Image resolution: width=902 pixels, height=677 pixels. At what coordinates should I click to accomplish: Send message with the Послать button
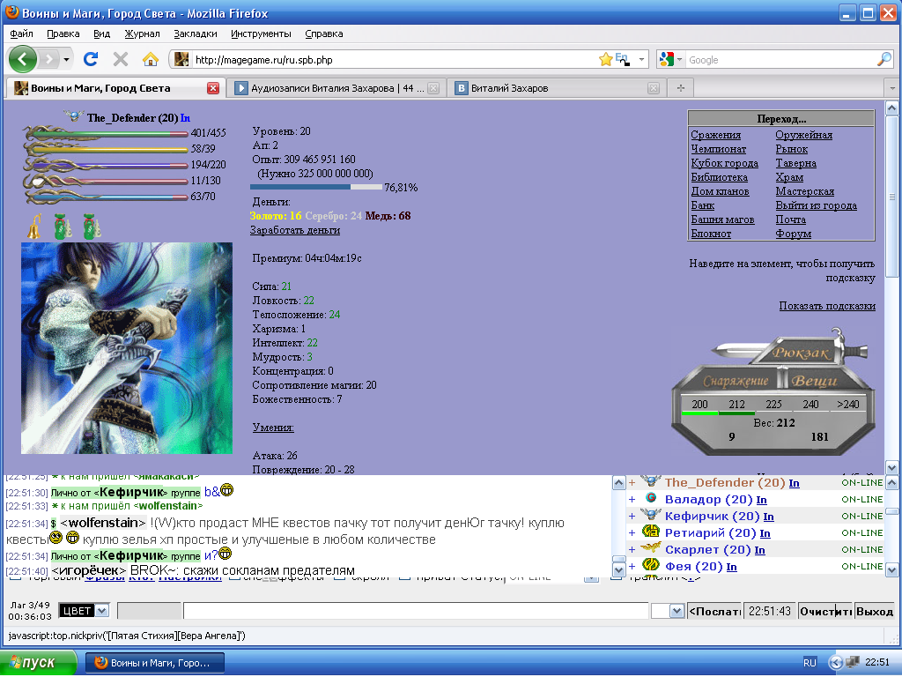point(714,611)
